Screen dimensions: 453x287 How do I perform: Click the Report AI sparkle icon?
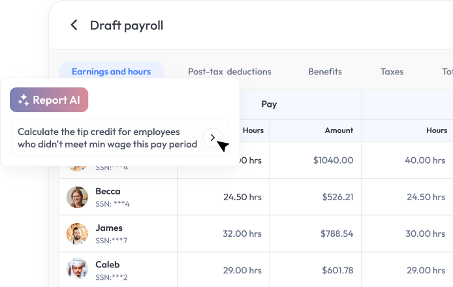click(x=23, y=100)
